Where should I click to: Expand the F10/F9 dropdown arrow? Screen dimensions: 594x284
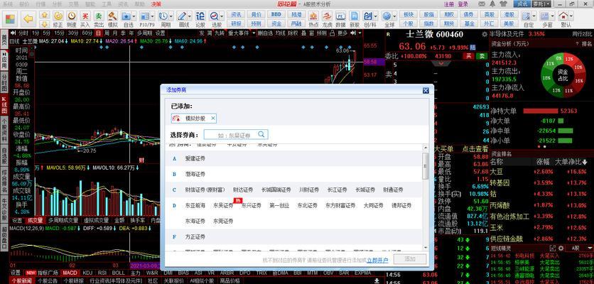[152, 16]
